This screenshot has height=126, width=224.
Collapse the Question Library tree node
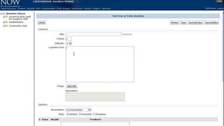(x=1, y=14)
